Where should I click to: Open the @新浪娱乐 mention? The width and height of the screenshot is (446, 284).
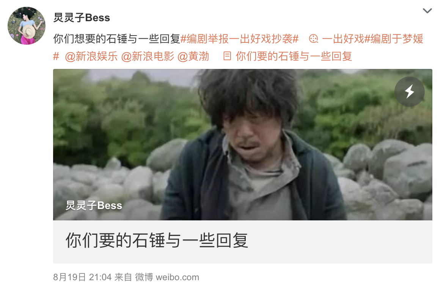(91, 56)
